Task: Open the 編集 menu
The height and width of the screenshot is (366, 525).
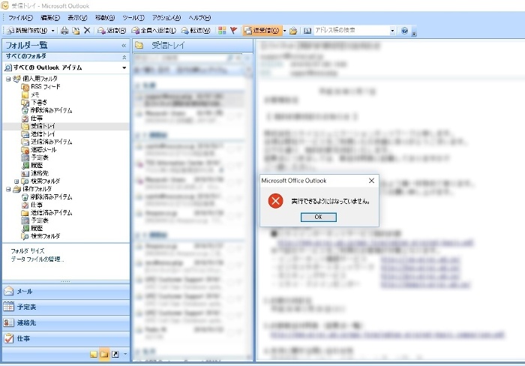Action: point(50,18)
